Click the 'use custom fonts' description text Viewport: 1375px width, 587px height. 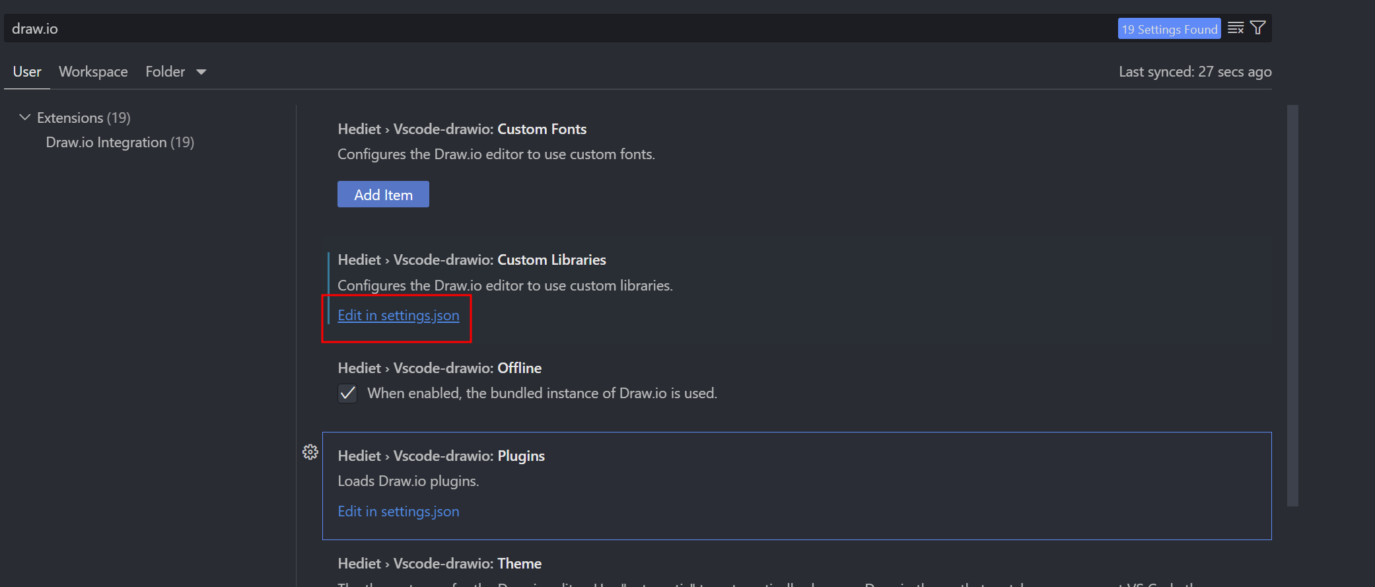[x=496, y=155]
